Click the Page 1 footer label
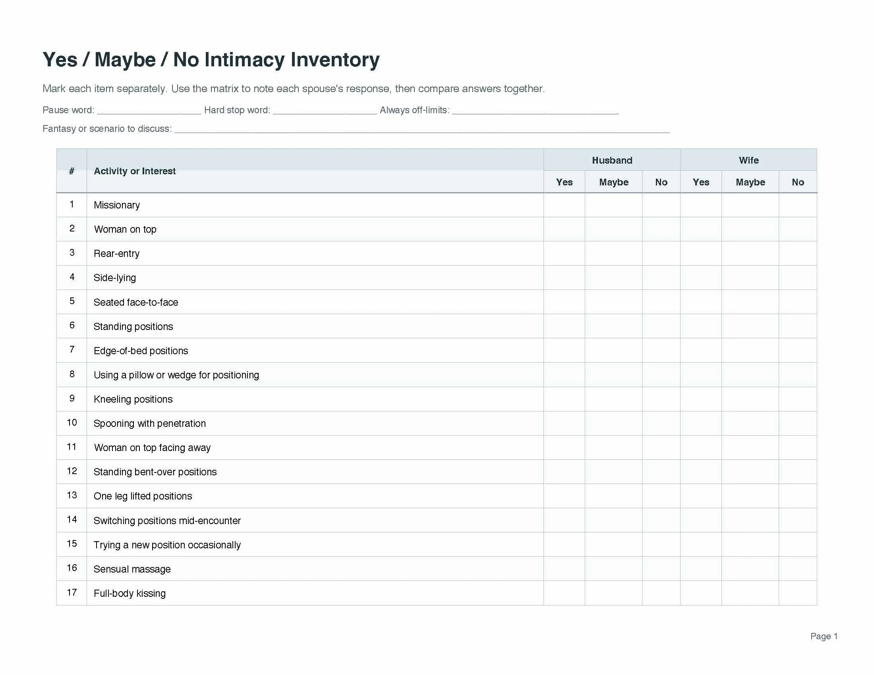The height and width of the screenshot is (675, 874). (x=824, y=636)
